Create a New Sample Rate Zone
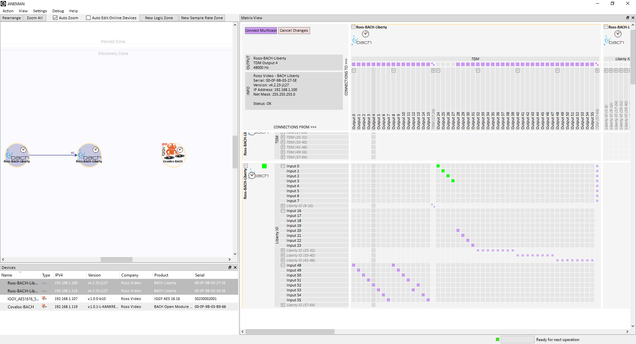Viewport: 636px width, 344px height. (x=202, y=18)
